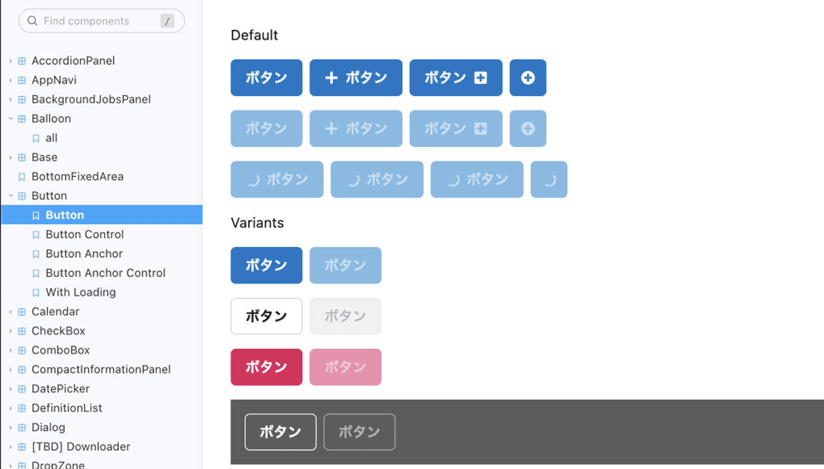The height and width of the screenshot is (469, 824).
Task: Click the outlined ボタン on dark background
Action: coord(280,432)
